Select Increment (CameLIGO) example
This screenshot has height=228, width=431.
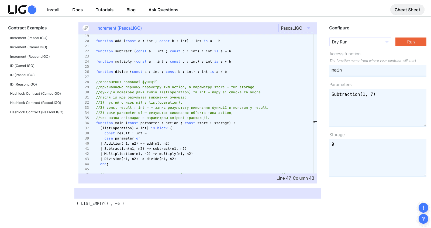coord(29,47)
